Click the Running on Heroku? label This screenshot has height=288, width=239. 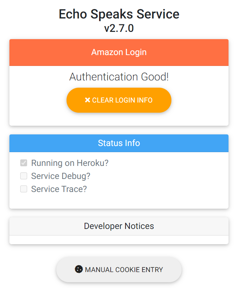70,163
